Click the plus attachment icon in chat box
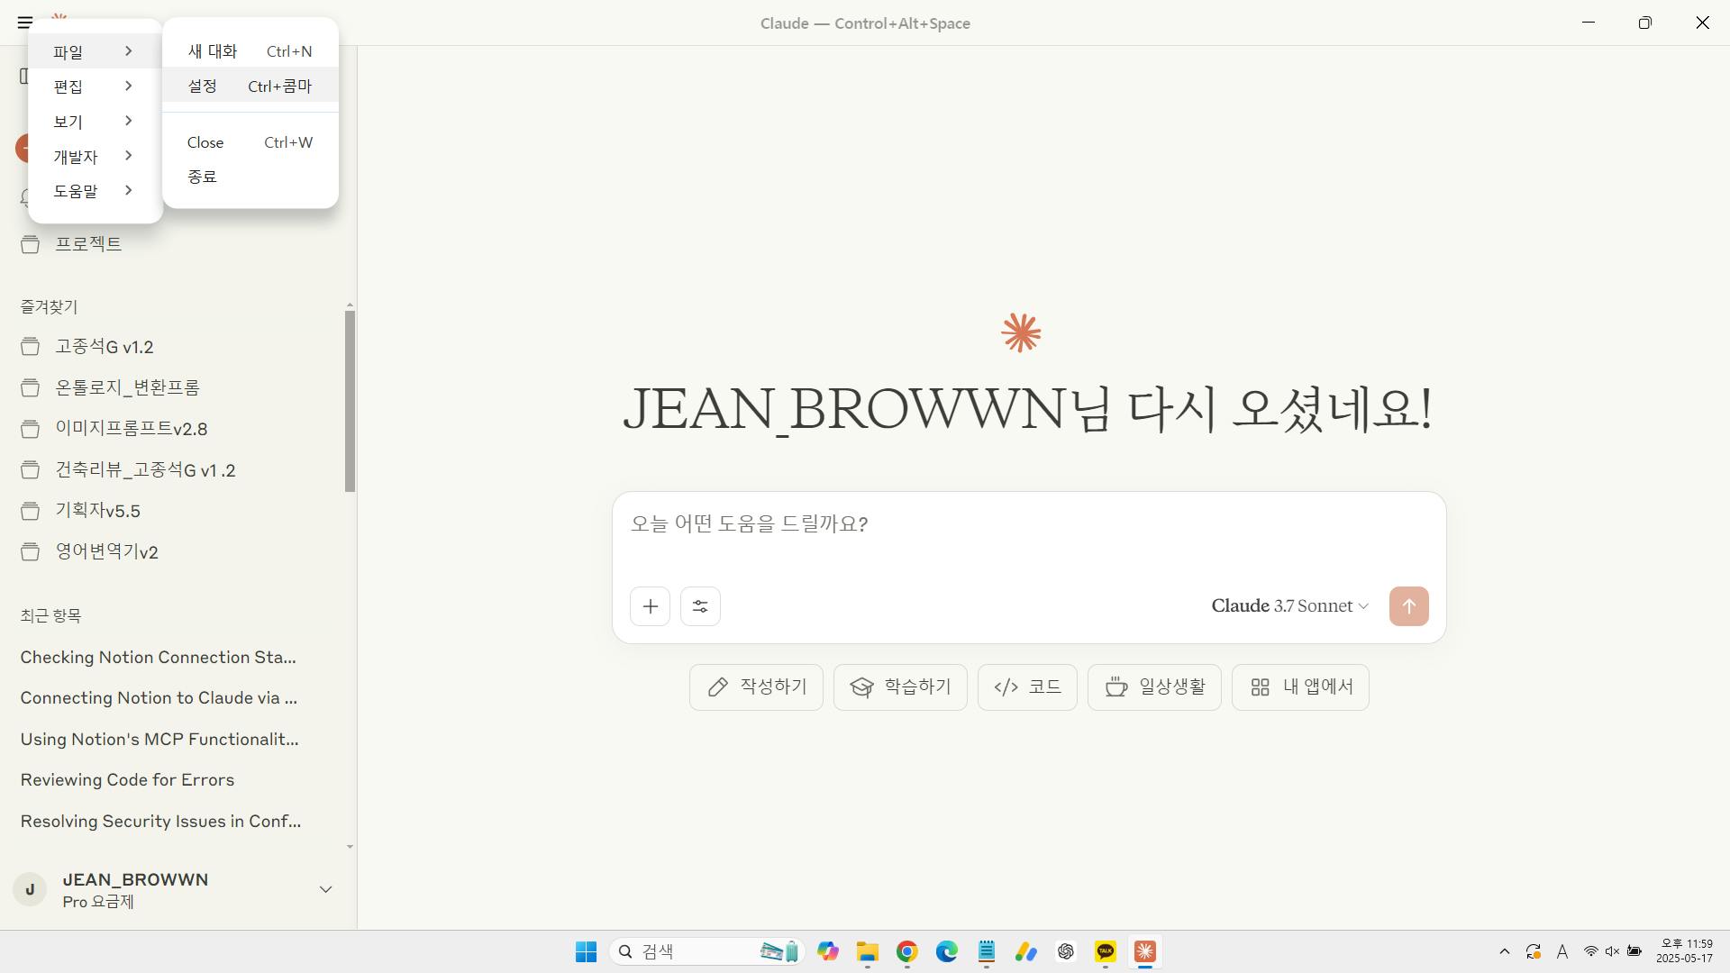Image resolution: width=1730 pixels, height=973 pixels. tap(650, 606)
